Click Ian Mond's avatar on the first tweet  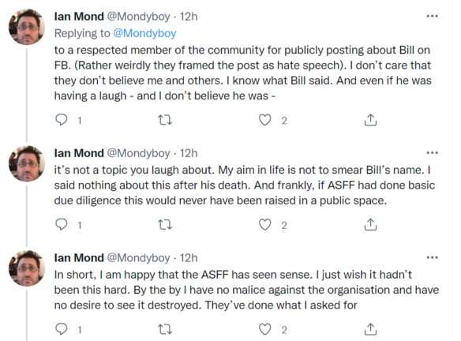point(27,27)
